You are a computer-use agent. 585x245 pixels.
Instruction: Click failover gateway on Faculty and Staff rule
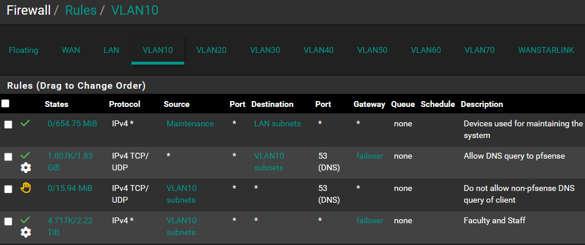point(370,221)
